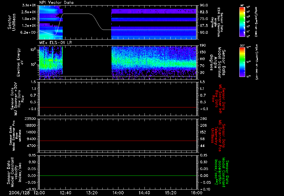Screen dimensions: 284x196
Task: Click the green 'Model Constant acceleration' label
Action: (221, 172)
